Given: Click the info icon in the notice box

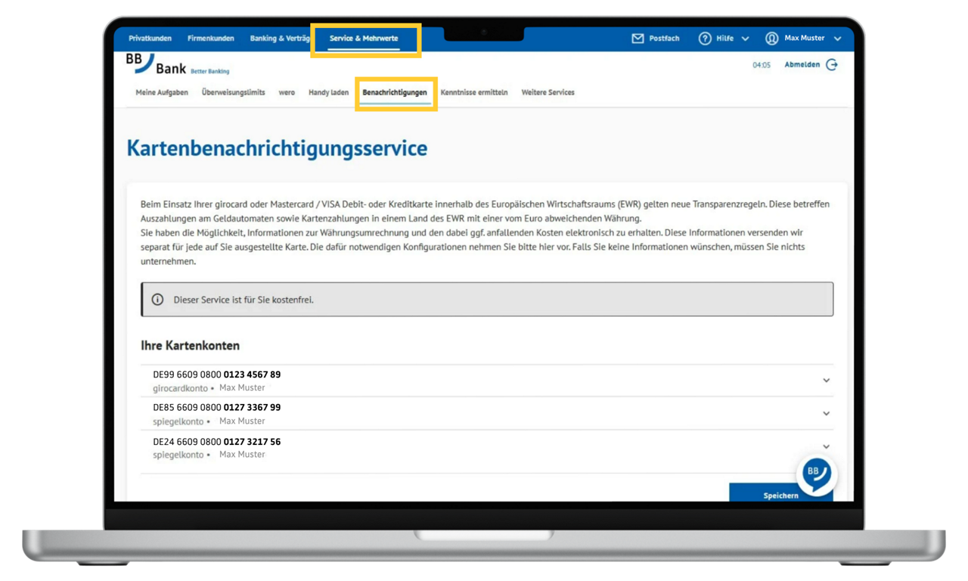Looking at the screenshot, I should coord(157,300).
